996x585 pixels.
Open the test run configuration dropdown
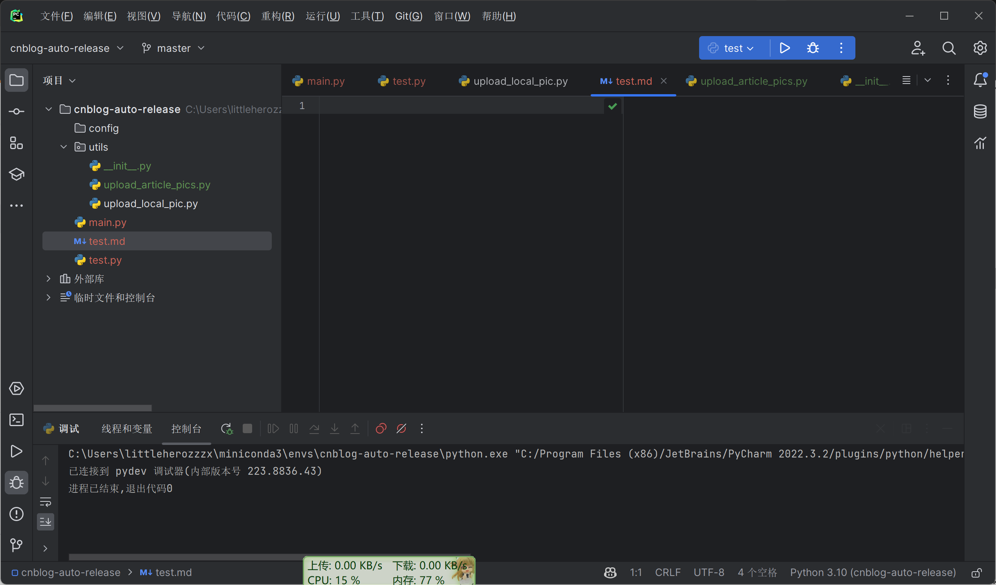point(731,48)
